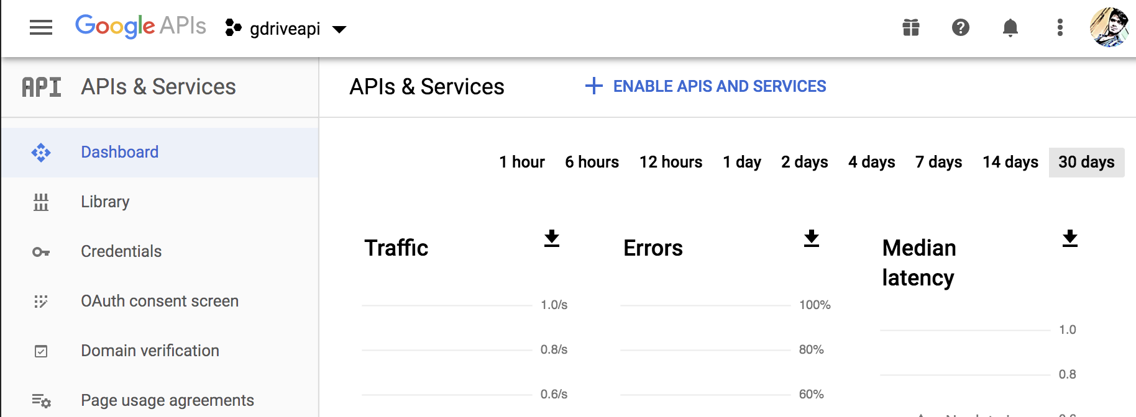Select the 12 hours time range

671,163
